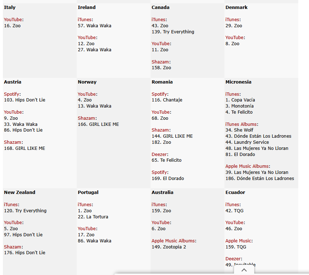Click the Shazam link under New Zealand
This screenshot has width=309, height=275.
coord(13,247)
